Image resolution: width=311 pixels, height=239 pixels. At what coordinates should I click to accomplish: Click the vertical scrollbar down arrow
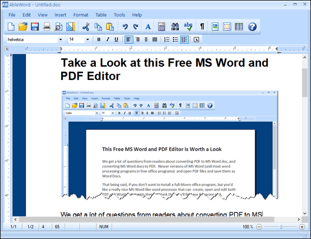tap(305, 213)
